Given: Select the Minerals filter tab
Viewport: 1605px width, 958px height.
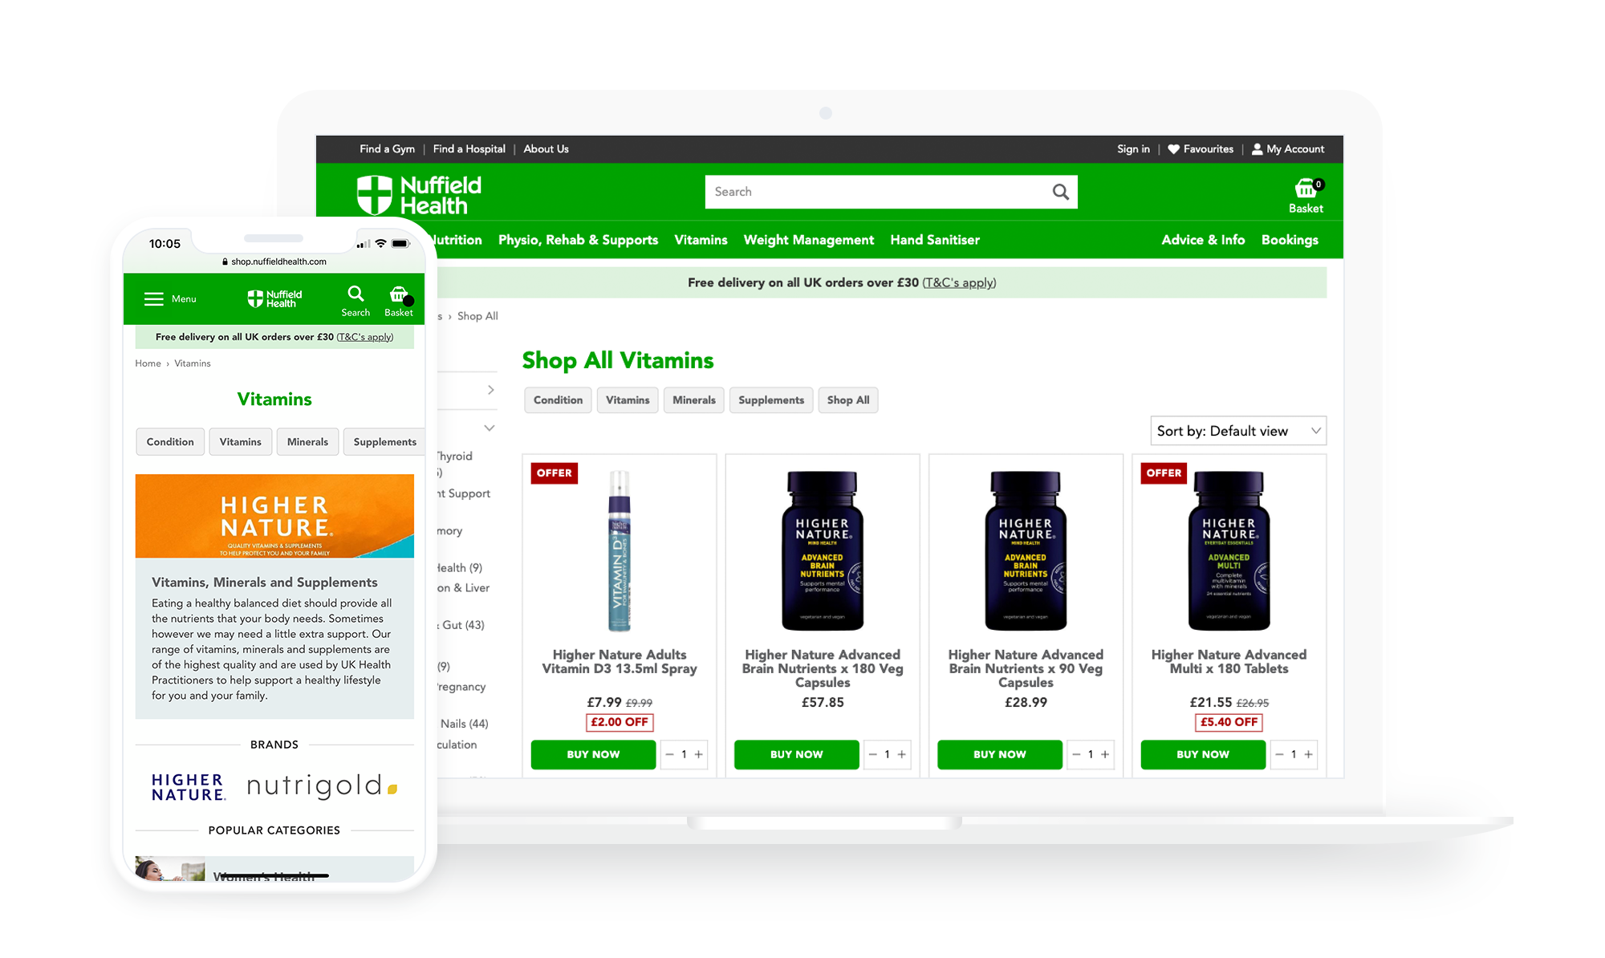Looking at the screenshot, I should pos(695,400).
